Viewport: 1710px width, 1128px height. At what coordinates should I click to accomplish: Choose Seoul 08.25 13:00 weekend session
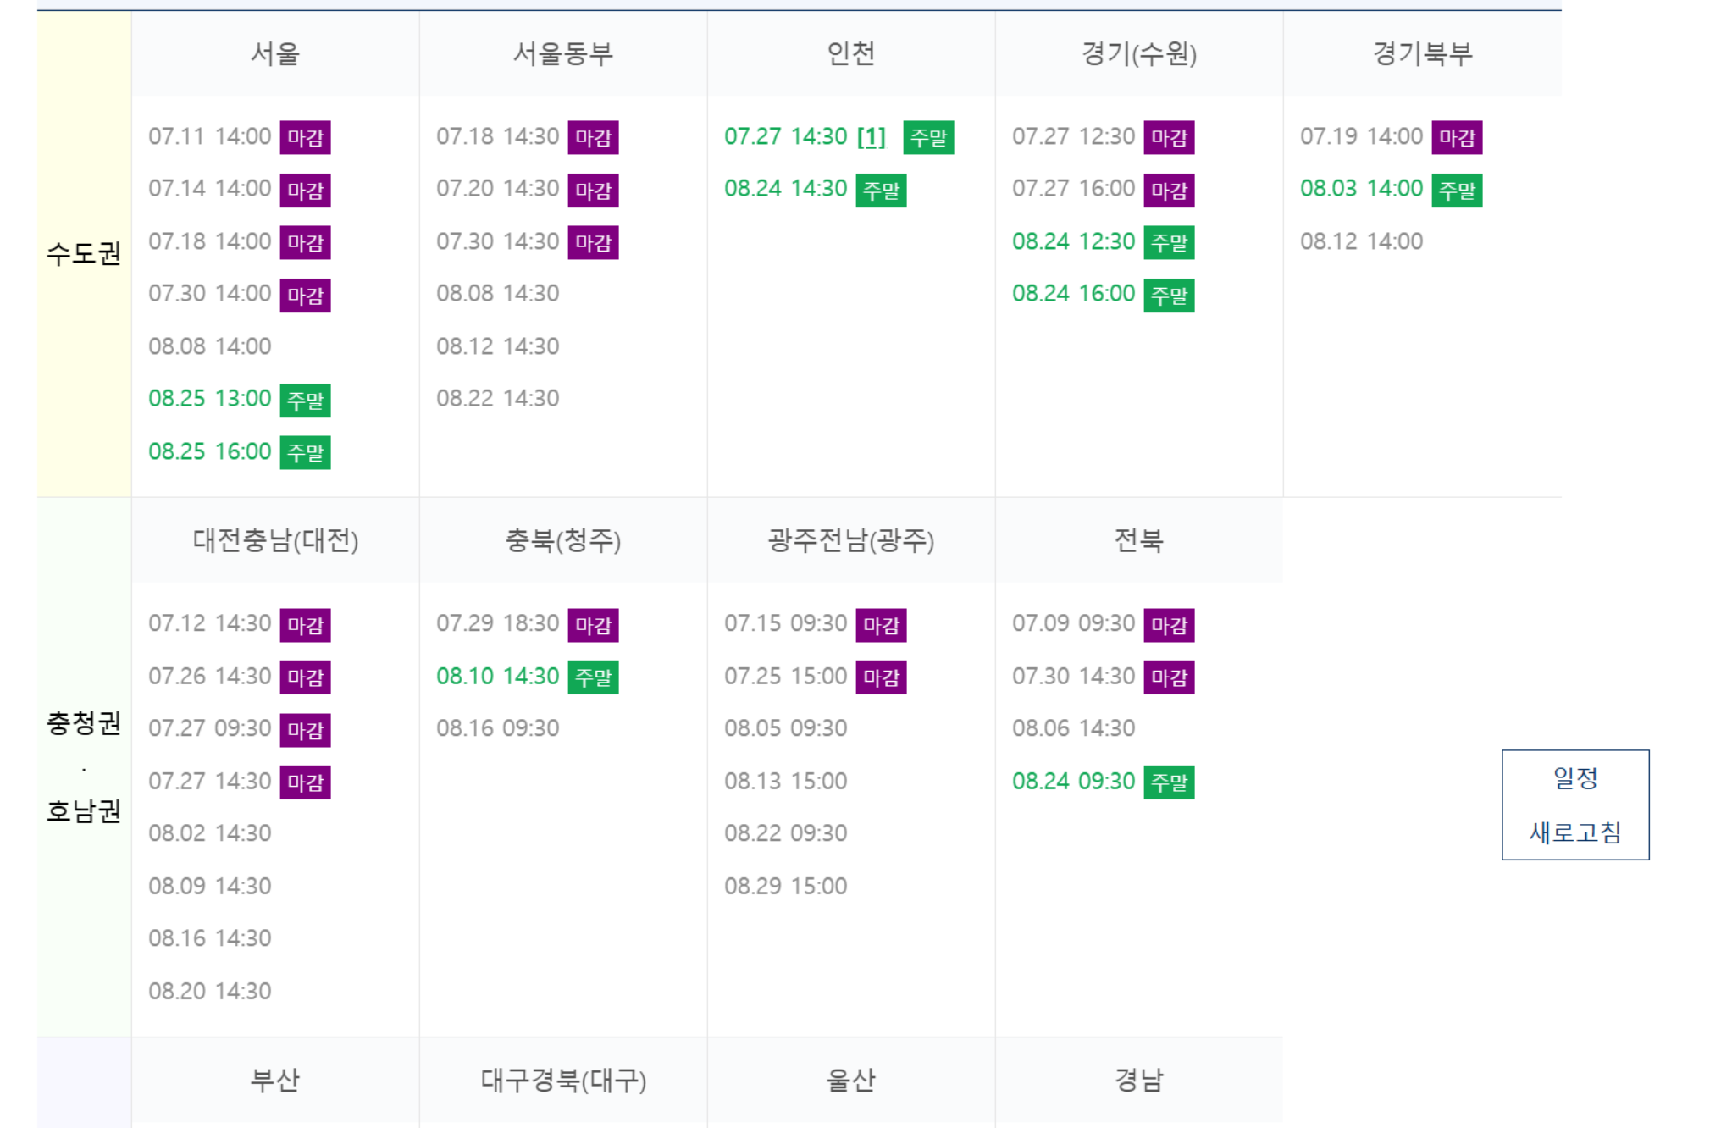(x=209, y=399)
